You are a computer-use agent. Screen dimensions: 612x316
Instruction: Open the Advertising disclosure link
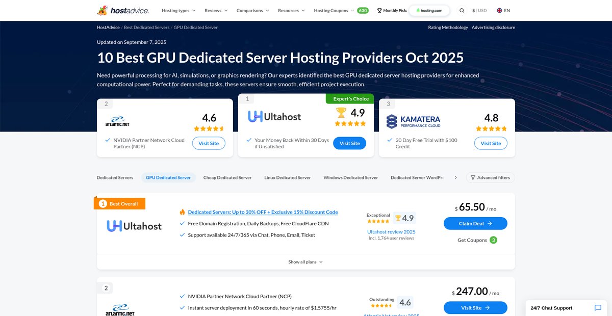[x=493, y=27]
